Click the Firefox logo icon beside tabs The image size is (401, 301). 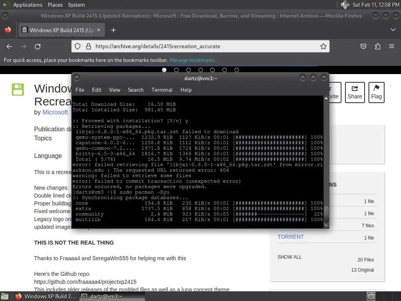[x=8, y=30]
